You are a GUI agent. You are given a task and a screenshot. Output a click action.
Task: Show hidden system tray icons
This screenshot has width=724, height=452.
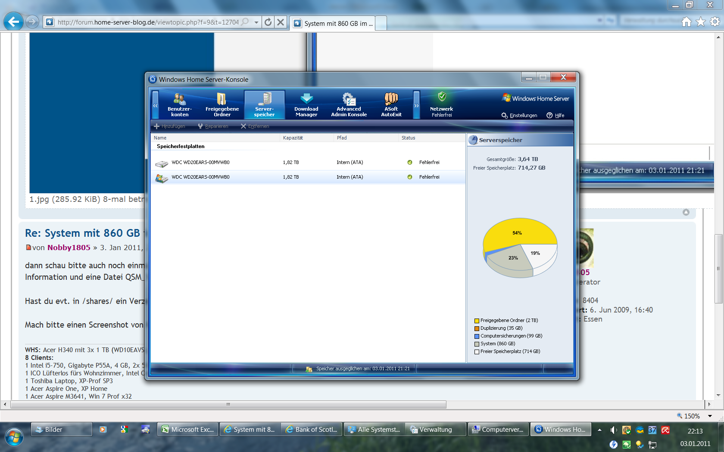click(x=599, y=430)
